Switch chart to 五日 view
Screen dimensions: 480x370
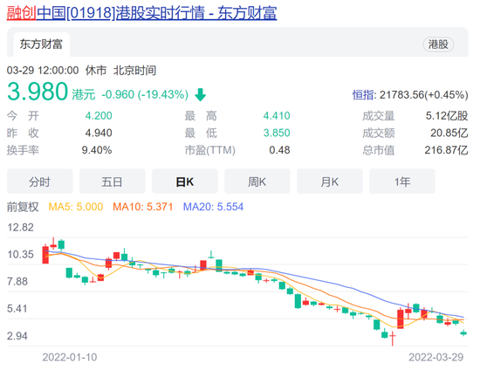tap(113, 182)
